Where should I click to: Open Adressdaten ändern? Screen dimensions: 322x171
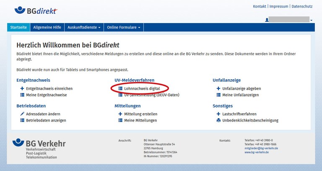[43, 114]
